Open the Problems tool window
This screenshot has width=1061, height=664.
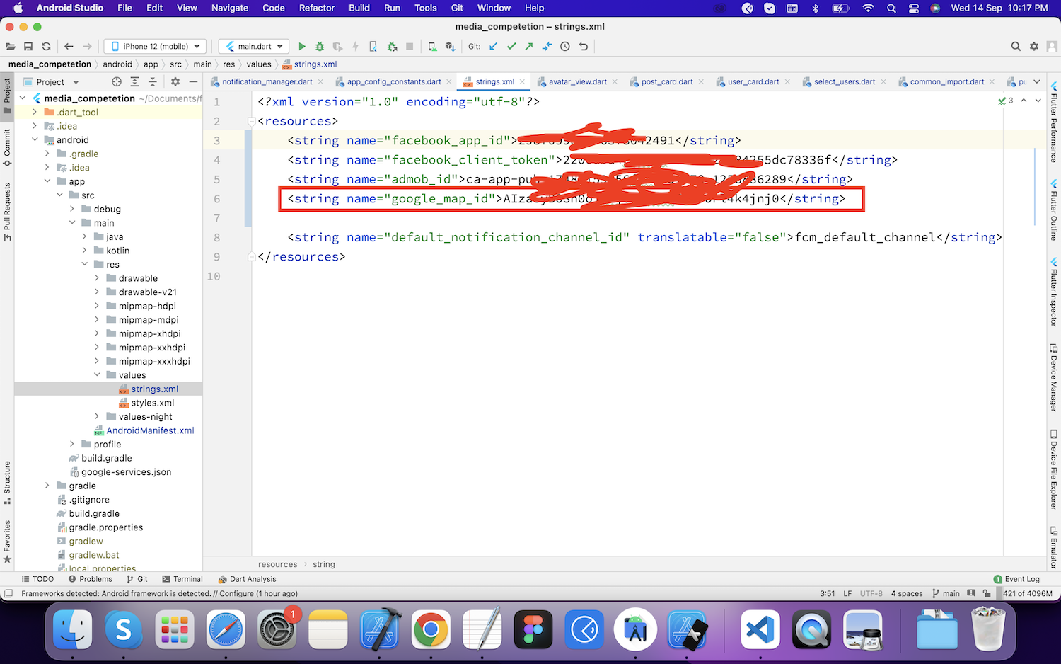point(91,579)
